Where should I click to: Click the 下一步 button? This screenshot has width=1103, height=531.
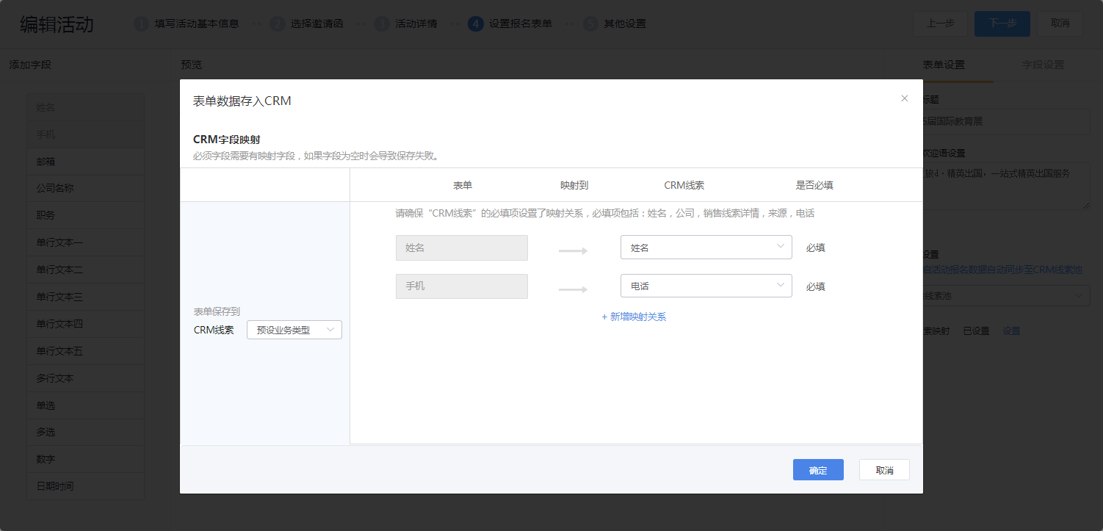tap(1002, 24)
